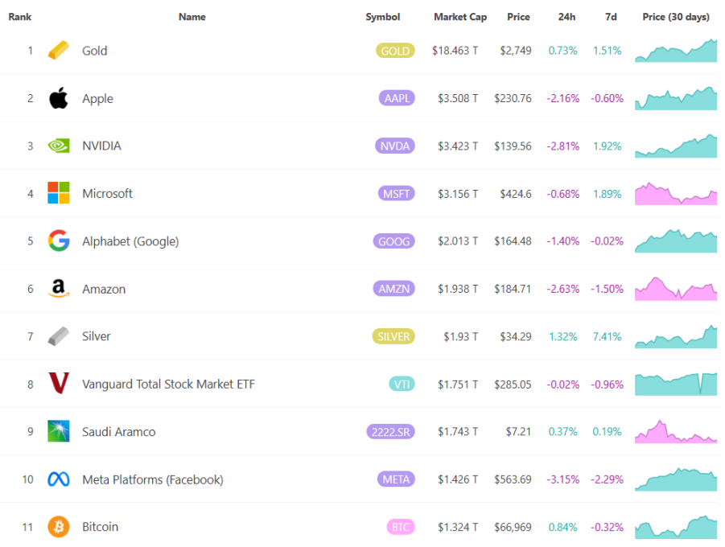Click the NVIDIA logo icon
725x547 pixels.
point(59,146)
